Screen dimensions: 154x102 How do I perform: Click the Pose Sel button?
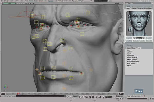coord(149,41)
